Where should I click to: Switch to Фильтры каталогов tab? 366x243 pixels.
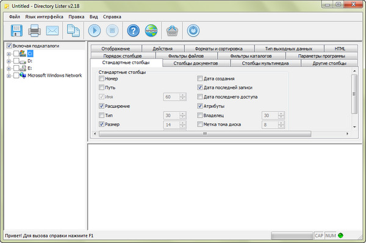coord(251,56)
